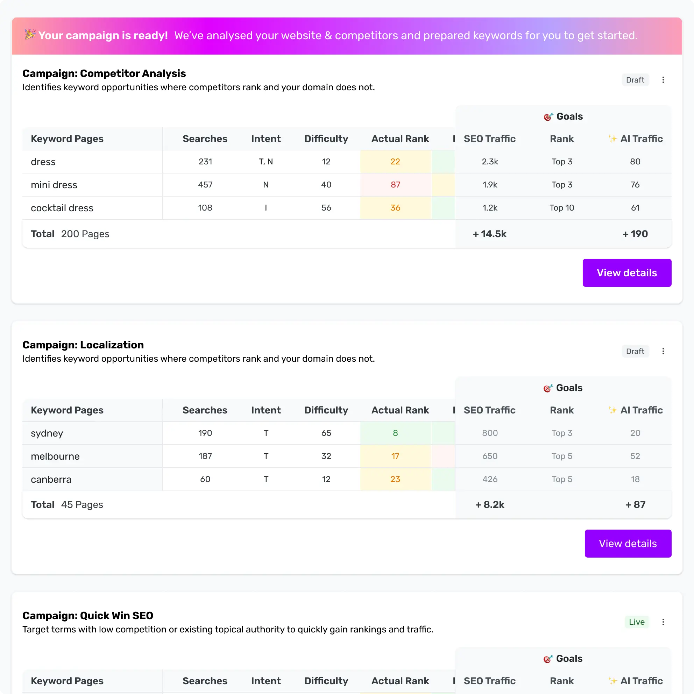Click Actual Rank header in Quick Win SEO table
Screen dimensions: 694x694
400,681
